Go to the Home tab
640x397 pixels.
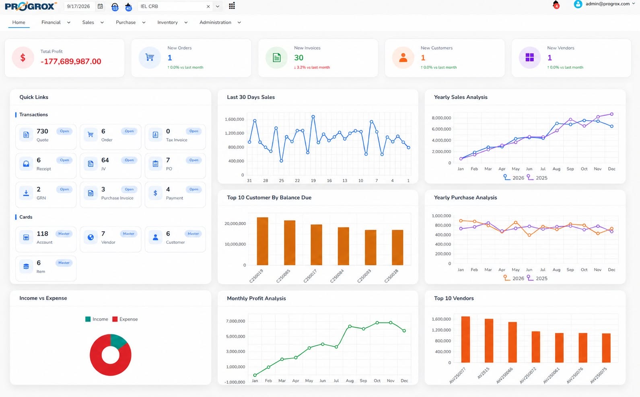19,22
